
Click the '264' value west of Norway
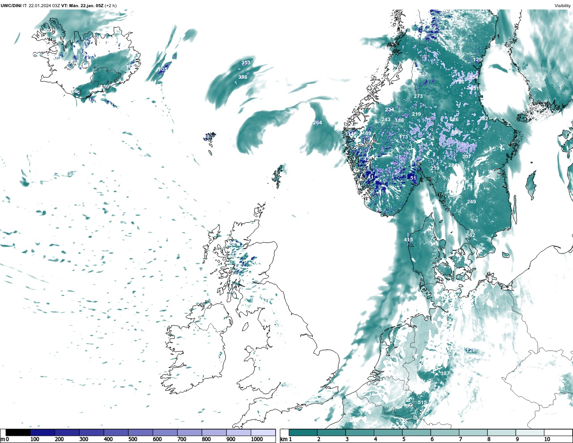pos(317,123)
